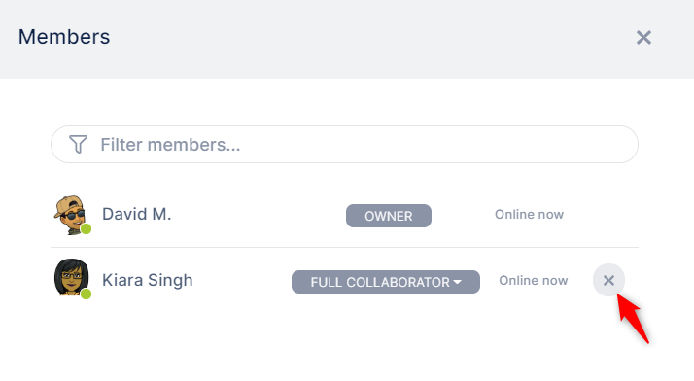This screenshot has height=381, width=694.
Task: Click Kiara Singh's avatar
Action: tap(71, 277)
